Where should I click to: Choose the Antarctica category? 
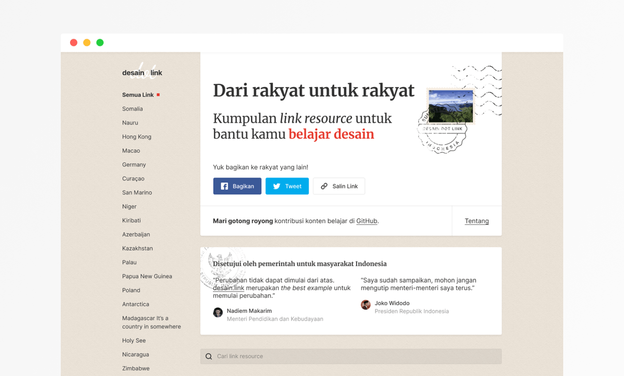pos(136,304)
